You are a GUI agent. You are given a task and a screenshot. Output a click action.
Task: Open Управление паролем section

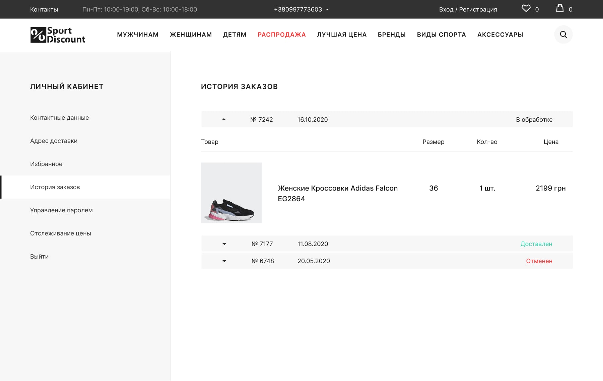click(61, 210)
